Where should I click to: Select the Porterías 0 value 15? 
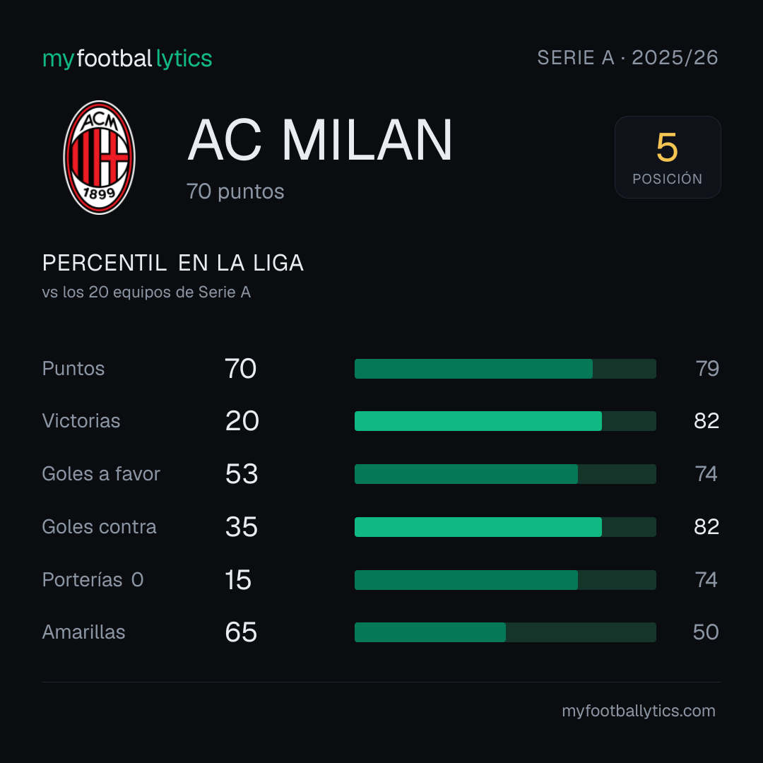(238, 580)
